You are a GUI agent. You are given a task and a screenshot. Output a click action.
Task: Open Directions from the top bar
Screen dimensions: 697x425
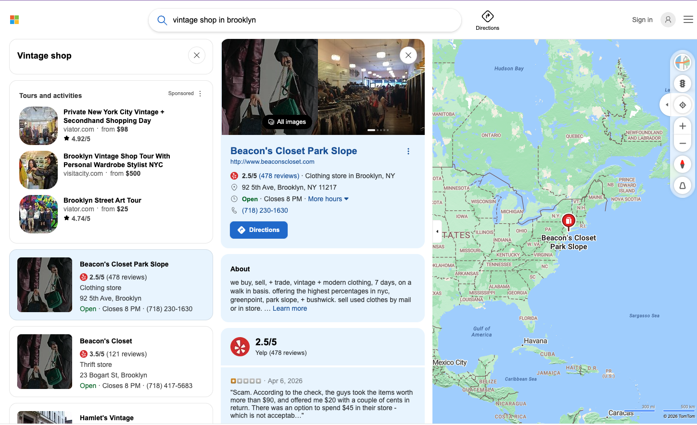(487, 21)
